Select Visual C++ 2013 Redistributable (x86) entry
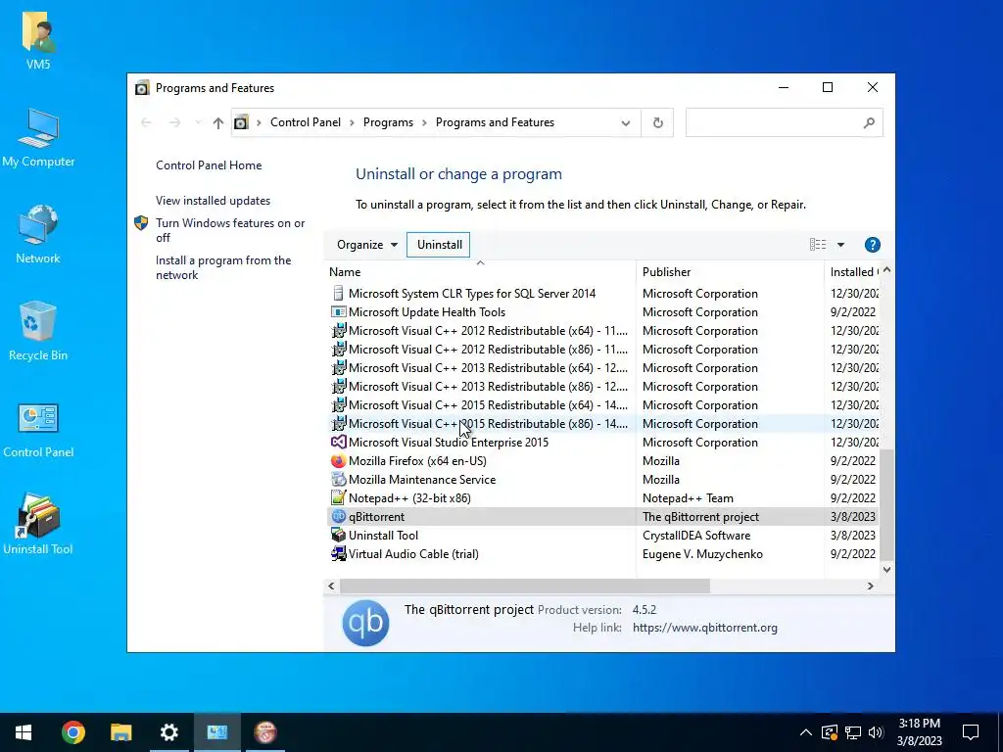The image size is (1003, 752). pos(602,386)
